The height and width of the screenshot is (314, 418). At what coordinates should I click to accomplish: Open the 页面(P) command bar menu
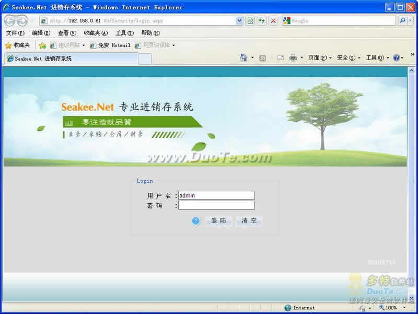[320, 58]
